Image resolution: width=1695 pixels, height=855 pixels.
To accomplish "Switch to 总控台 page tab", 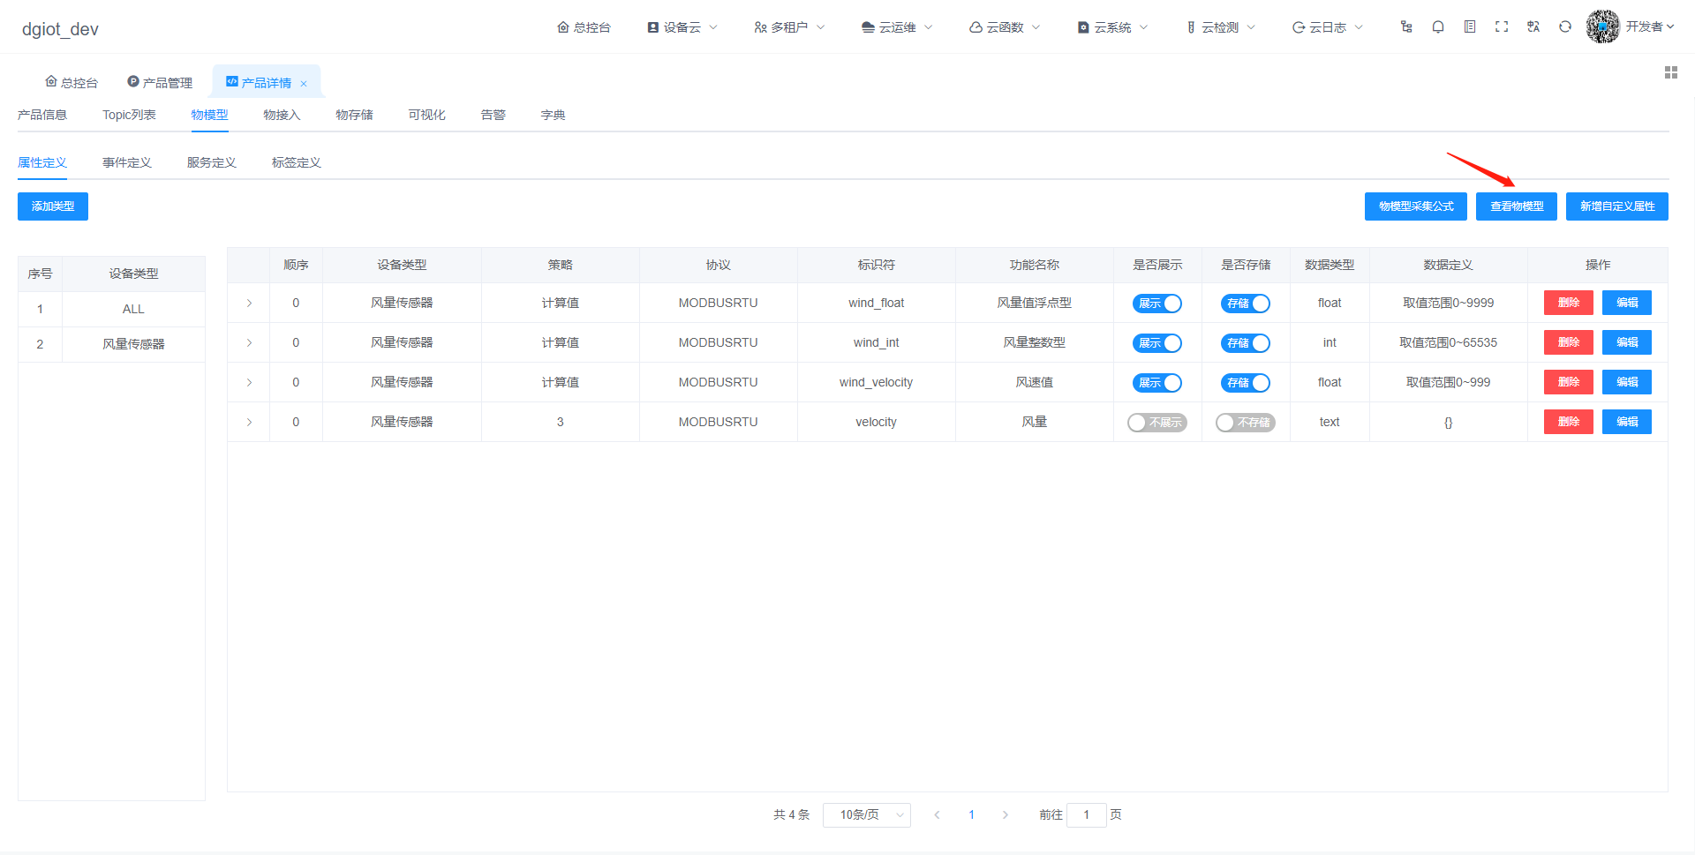I will (x=72, y=82).
